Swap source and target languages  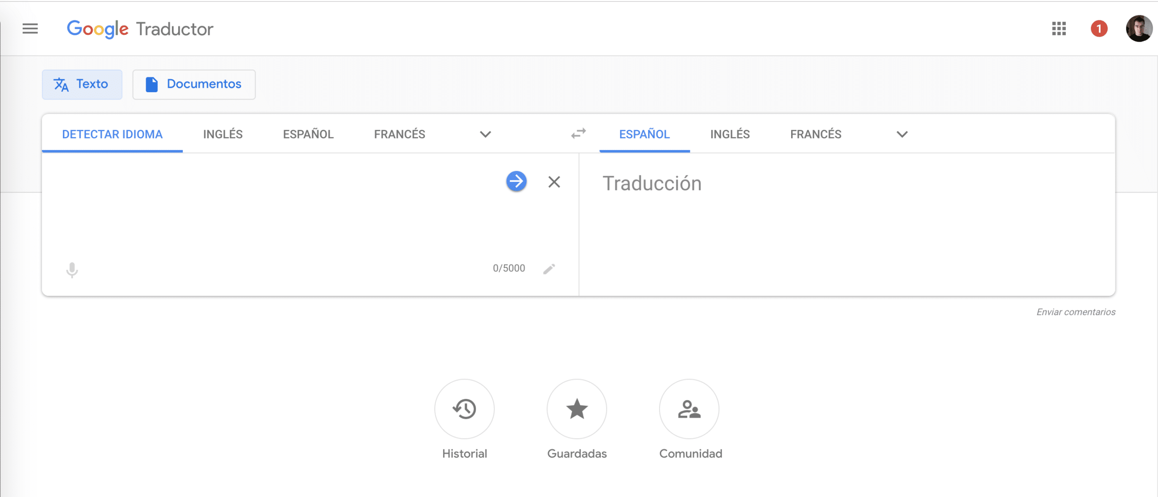pos(578,133)
